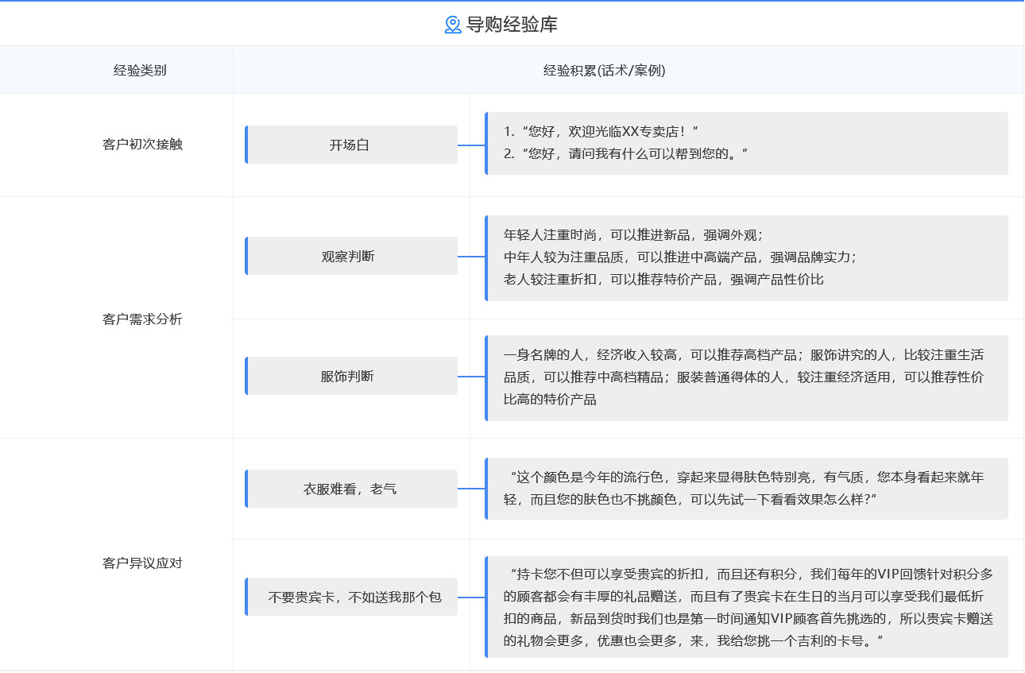Click the 客户需求分析 category cell

coord(142,319)
